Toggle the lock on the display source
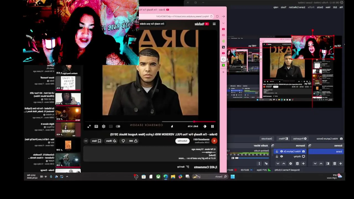The width and height of the screenshot is (354, 199). click(277, 156)
